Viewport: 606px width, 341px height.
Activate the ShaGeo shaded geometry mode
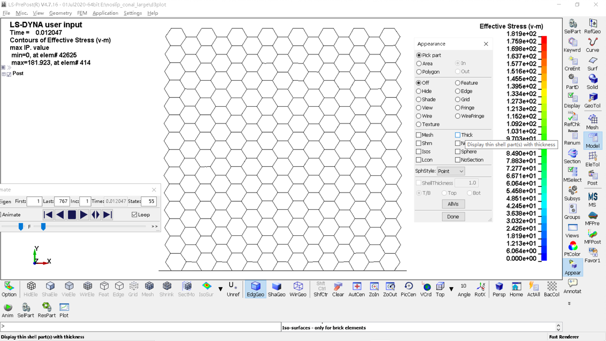point(277,289)
